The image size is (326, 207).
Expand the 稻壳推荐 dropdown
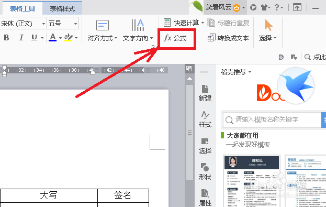(236, 72)
